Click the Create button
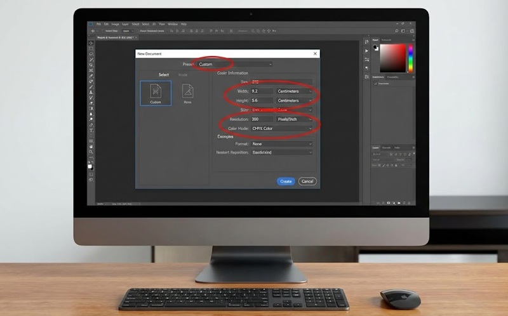Image resolution: width=508 pixels, height=316 pixels. tap(286, 181)
